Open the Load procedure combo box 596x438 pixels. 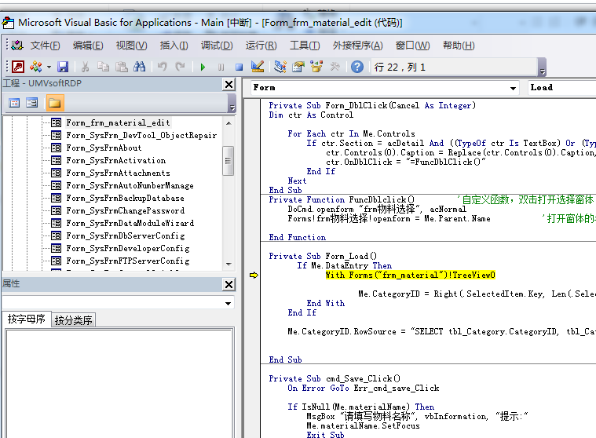[561, 87]
